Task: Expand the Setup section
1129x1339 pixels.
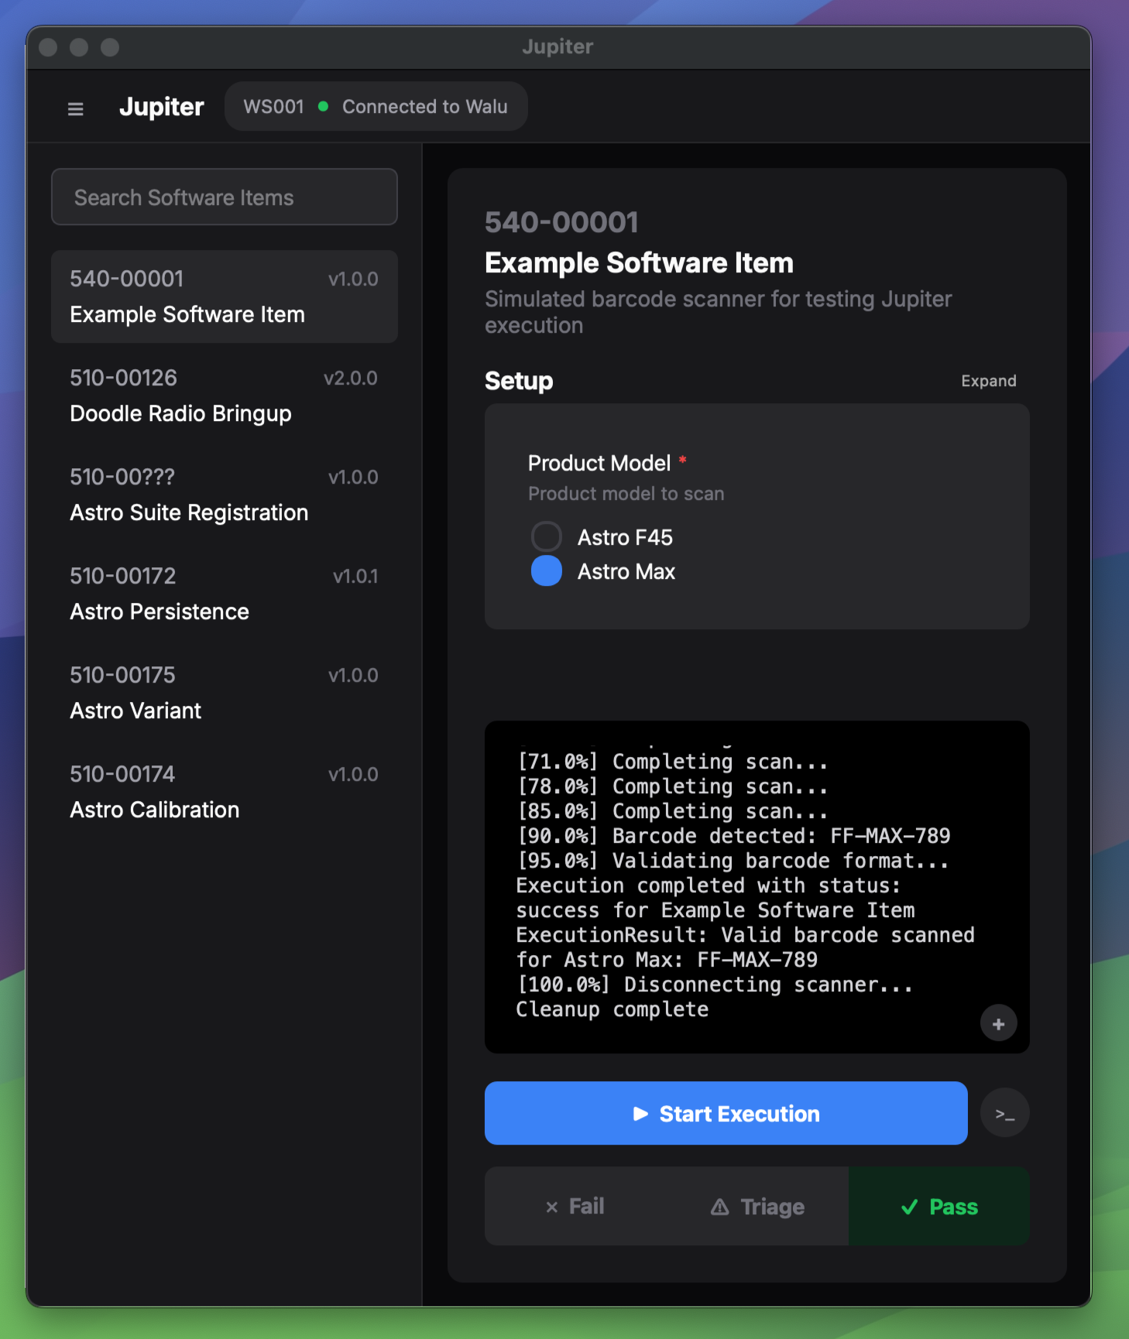Action: tap(988, 381)
